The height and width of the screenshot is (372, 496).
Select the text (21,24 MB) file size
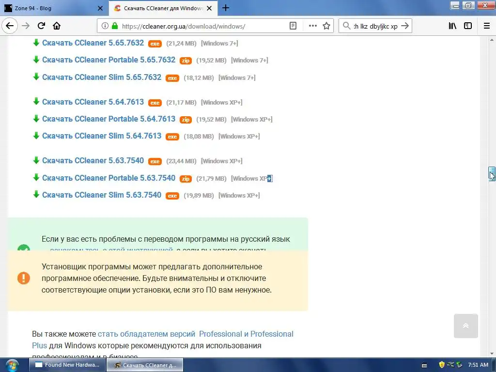pos(181,43)
